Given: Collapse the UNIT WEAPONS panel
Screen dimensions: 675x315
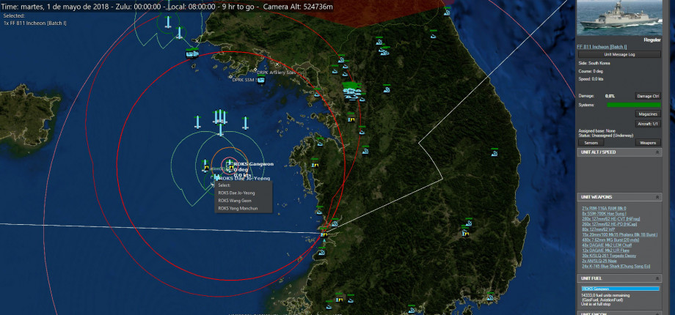Looking at the screenshot, I should (x=657, y=197).
